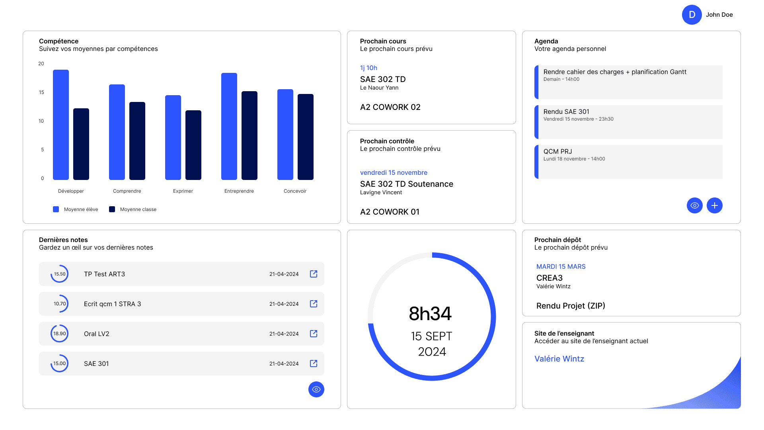The height and width of the screenshot is (430, 764).
Task: Open the Oral LV2 external link icon
Action: tap(314, 334)
